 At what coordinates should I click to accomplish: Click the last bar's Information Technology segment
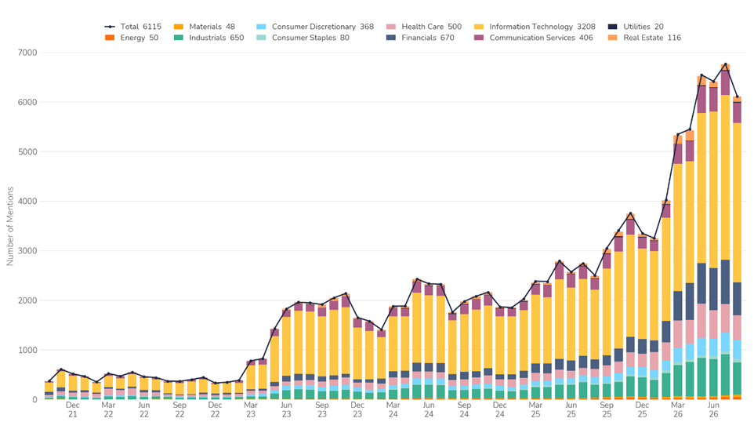point(737,202)
